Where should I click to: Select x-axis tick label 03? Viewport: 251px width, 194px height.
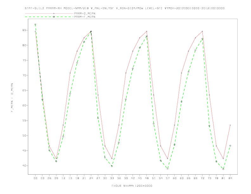coord(42,178)
